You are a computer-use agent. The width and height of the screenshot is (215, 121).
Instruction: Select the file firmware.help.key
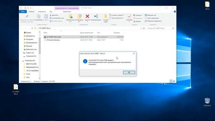pyautogui.click(x=84, y=40)
